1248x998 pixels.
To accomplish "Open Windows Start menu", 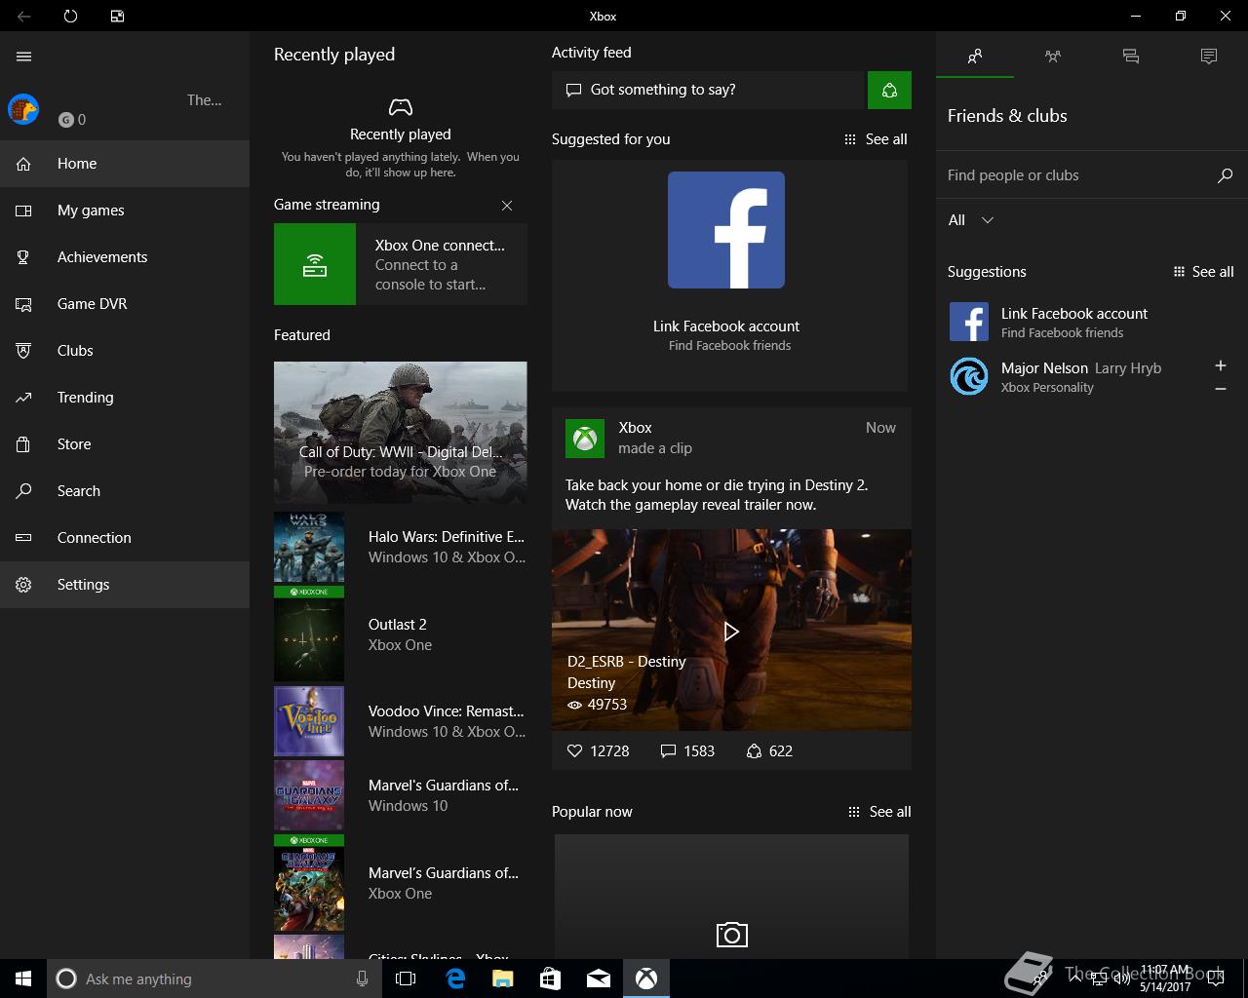I will point(23,979).
